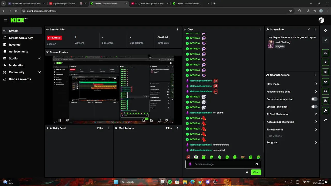Select the Stream sidebar item
This screenshot has width=331, height=186.
pos(22,31)
